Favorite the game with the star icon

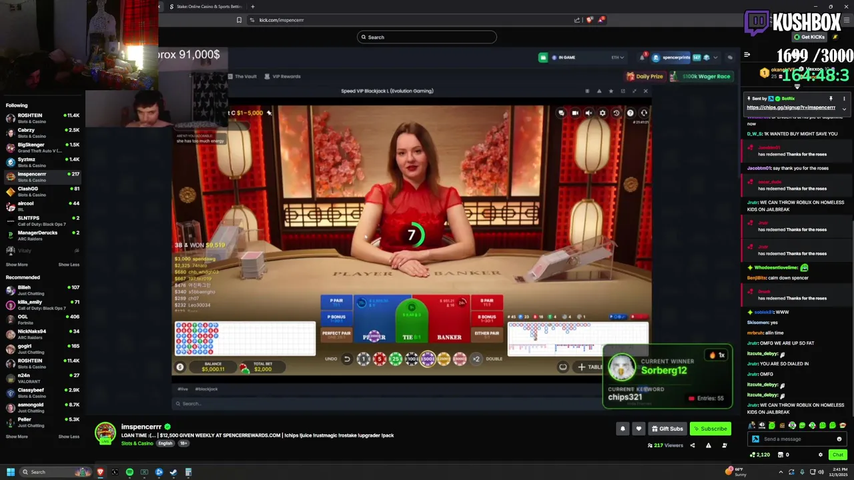[610, 91]
